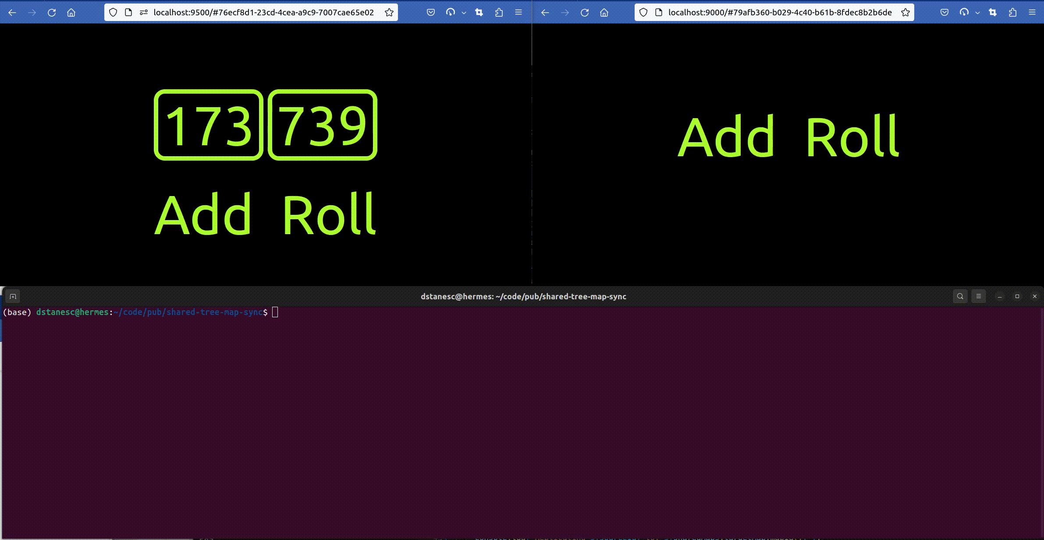1044x540 pixels.
Task: Expand the dropdown arrow in right browser toolbar
Action: [977, 13]
